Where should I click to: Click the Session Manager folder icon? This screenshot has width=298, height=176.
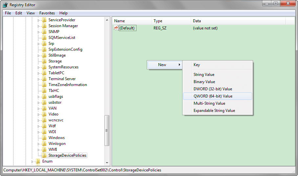point(44,26)
